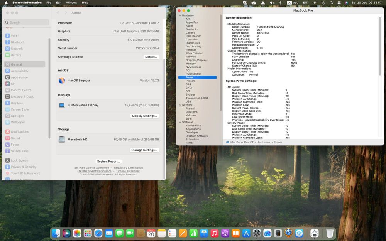This screenshot has height=241, width=386.
Task: Open ENERGY STAR Compliance link
Action: click(x=94, y=171)
